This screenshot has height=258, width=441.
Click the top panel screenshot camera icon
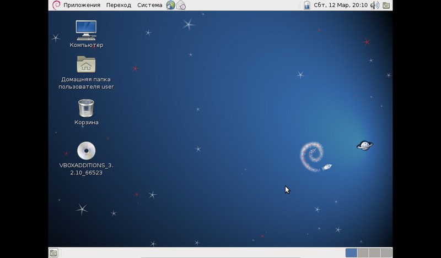tap(386, 6)
